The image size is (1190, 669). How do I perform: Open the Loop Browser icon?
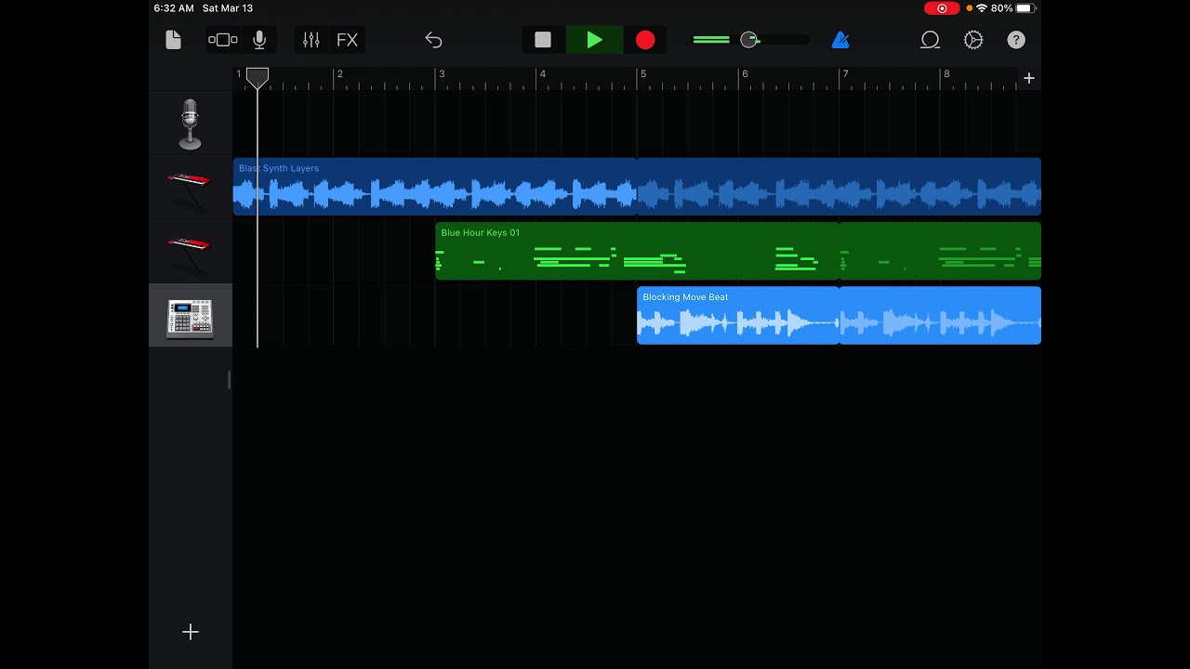click(x=930, y=40)
